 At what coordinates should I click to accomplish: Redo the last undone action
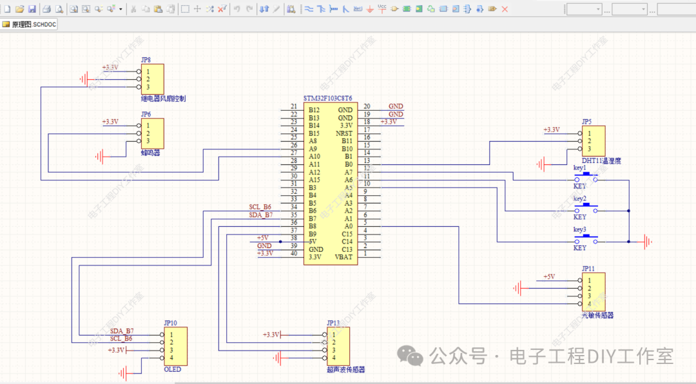pyautogui.click(x=249, y=9)
